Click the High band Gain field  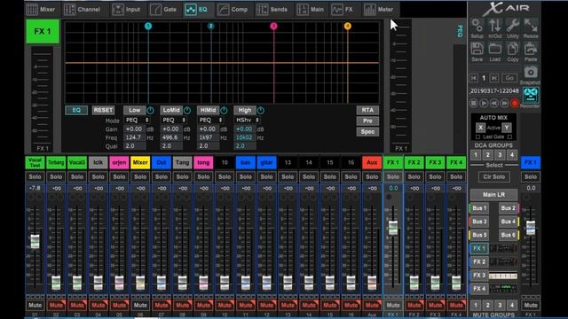(x=245, y=129)
